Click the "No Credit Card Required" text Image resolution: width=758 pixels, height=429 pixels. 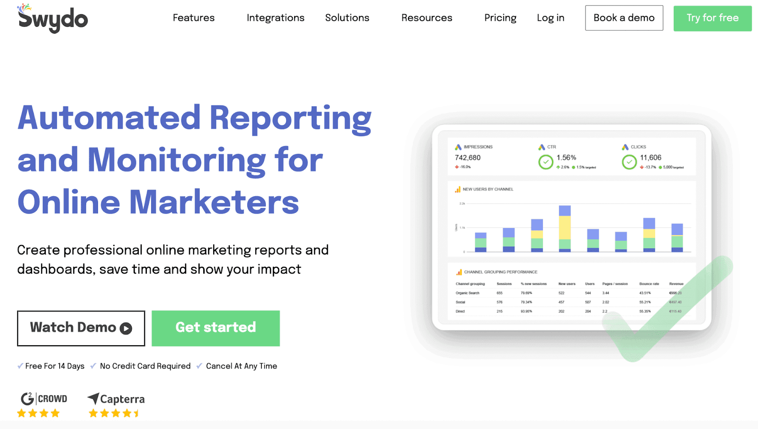click(145, 366)
